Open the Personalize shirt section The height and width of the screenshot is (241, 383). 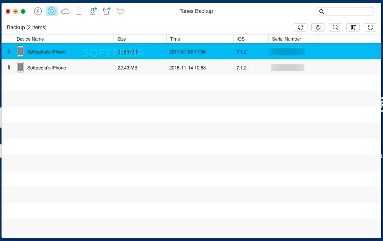pos(106,11)
